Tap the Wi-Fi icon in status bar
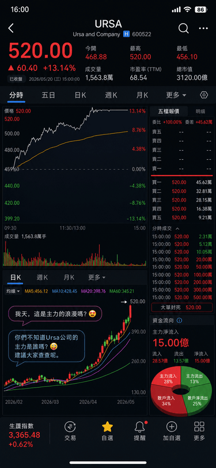The width and height of the screenshot is (216, 468). [187, 10]
